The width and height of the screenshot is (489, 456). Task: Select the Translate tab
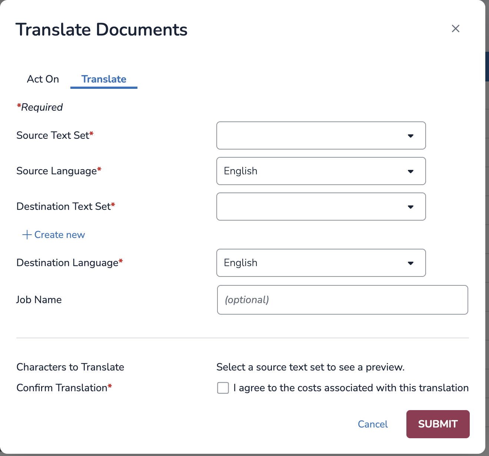[x=104, y=79]
